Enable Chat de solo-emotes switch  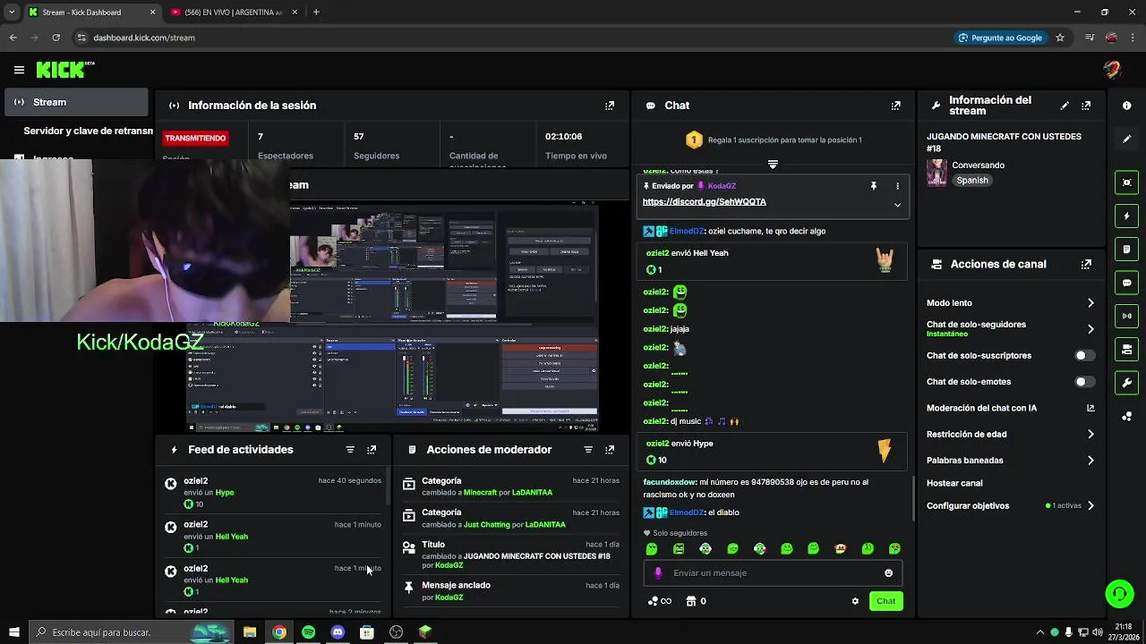pos(1084,382)
